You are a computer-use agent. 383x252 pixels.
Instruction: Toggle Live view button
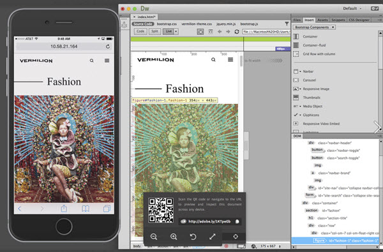[x=169, y=31]
